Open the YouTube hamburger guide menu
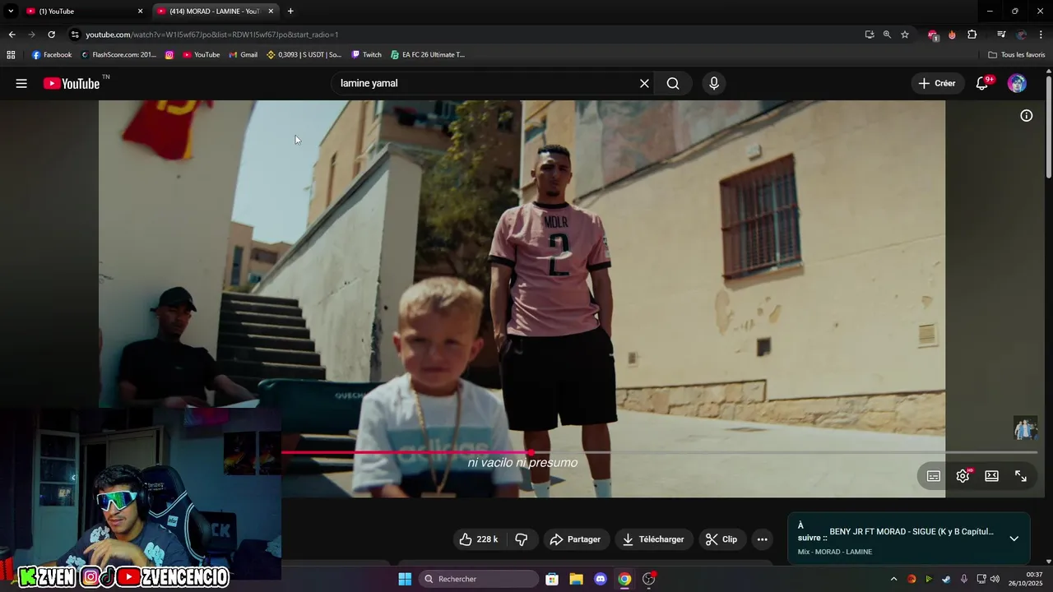Viewport: 1053px width, 592px height. [21, 83]
